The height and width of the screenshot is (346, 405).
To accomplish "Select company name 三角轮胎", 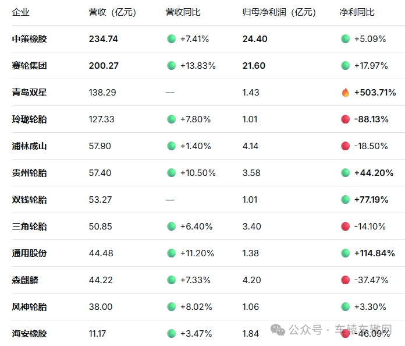I will click(29, 227).
